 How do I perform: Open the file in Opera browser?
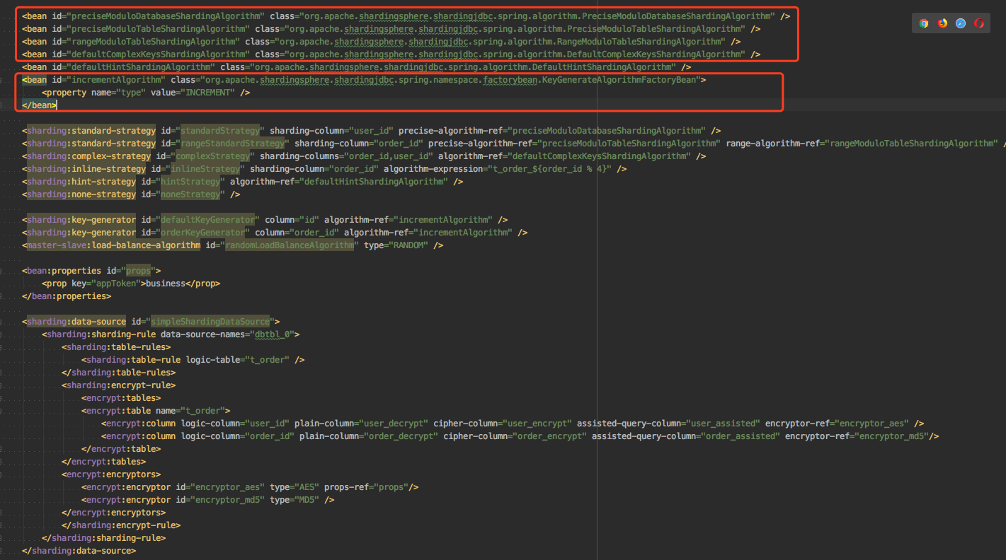click(979, 23)
